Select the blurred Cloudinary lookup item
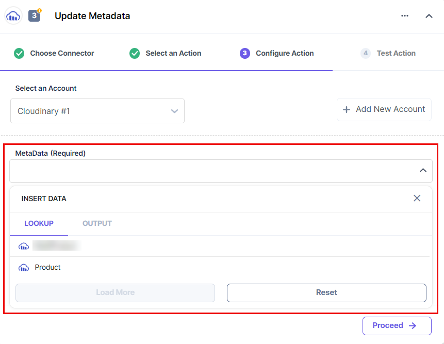444x344 pixels. pyautogui.click(x=220, y=246)
